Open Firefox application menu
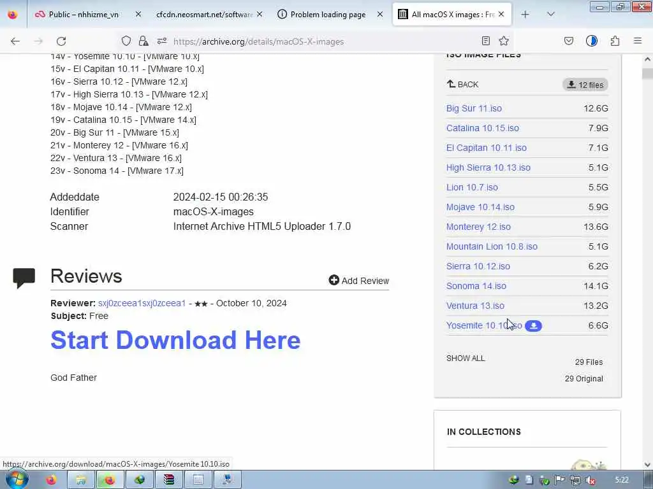 click(638, 41)
